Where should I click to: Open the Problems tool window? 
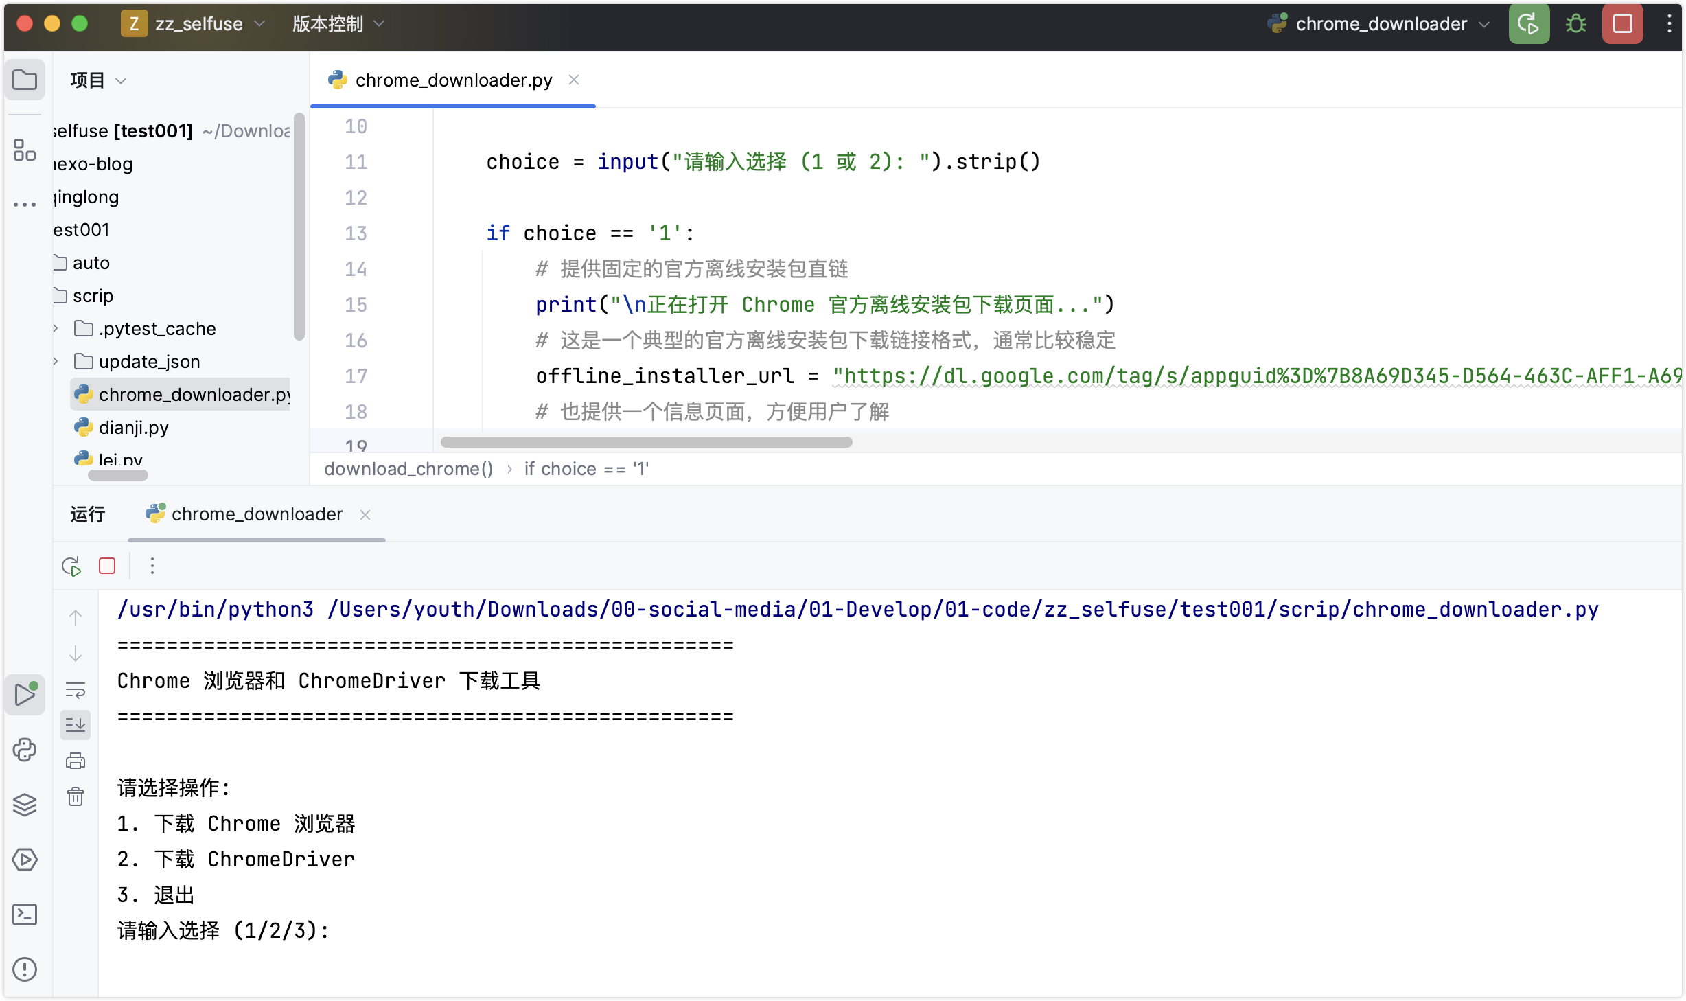click(x=25, y=969)
